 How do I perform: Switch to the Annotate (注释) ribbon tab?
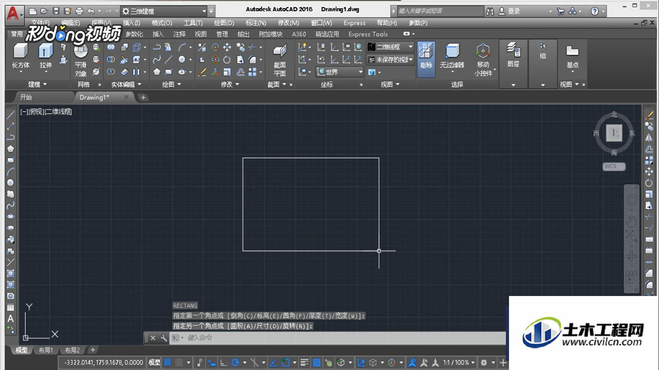(x=179, y=34)
